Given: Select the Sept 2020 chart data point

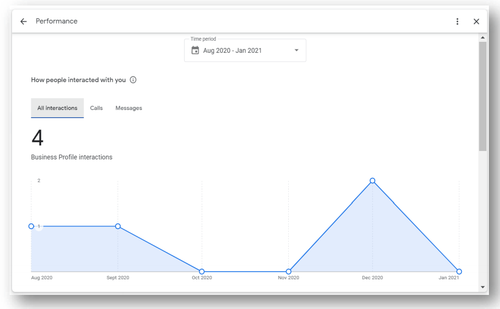Looking at the screenshot, I should (x=118, y=226).
